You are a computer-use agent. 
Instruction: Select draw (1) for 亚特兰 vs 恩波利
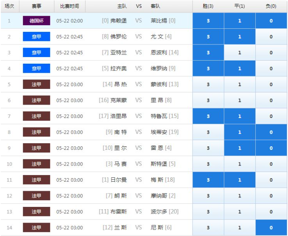[x=240, y=53]
